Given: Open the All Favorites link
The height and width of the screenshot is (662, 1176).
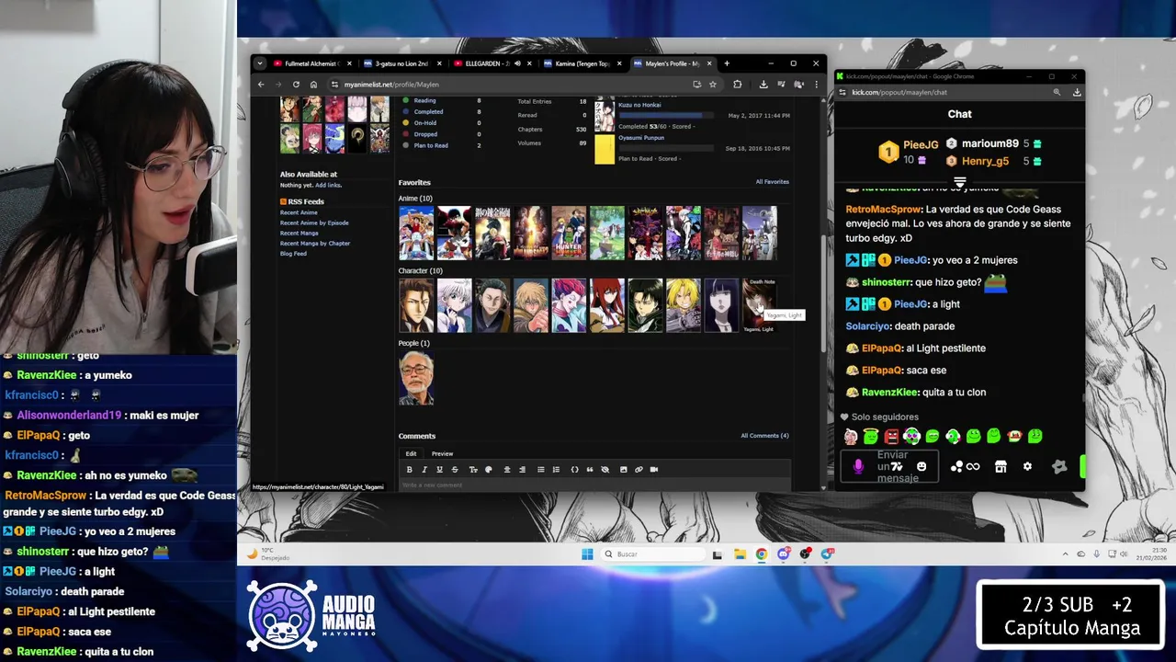Looking at the screenshot, I should (772, 182).
